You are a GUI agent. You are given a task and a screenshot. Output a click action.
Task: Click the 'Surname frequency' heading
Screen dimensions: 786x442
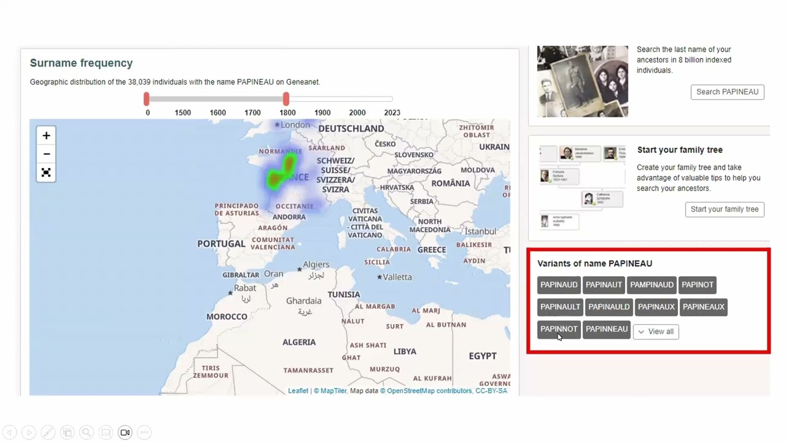81,63
